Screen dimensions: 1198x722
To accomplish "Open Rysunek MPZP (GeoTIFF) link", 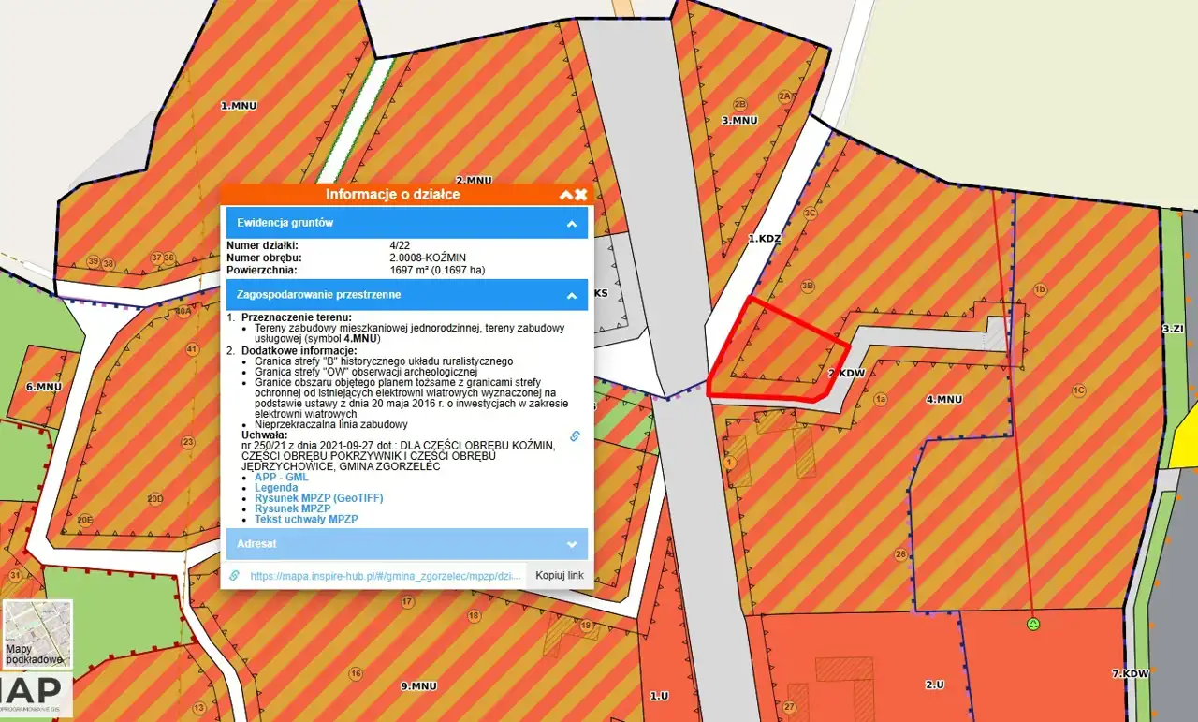I will click(x=318, y=498).
